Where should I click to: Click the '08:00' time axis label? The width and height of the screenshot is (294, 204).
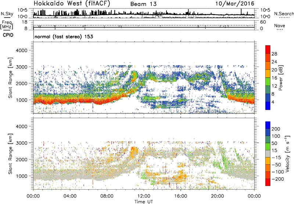[107, 196]
